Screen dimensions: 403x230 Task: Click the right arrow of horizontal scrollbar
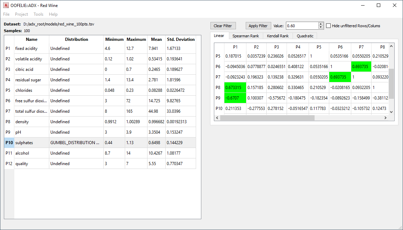click(x=386, y=118)
